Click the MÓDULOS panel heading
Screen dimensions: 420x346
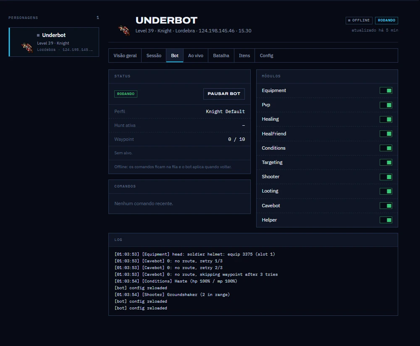click(x=271, y=76)
